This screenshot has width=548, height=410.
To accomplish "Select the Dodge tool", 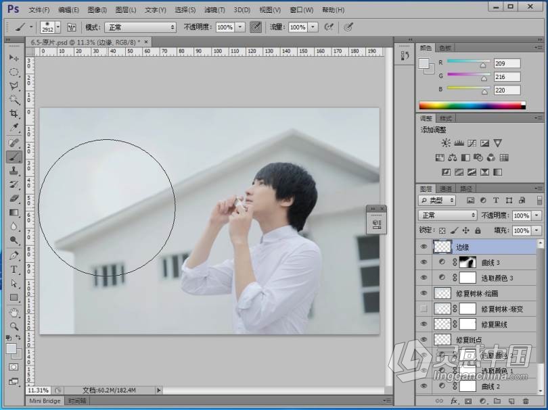I will point(14,240).
